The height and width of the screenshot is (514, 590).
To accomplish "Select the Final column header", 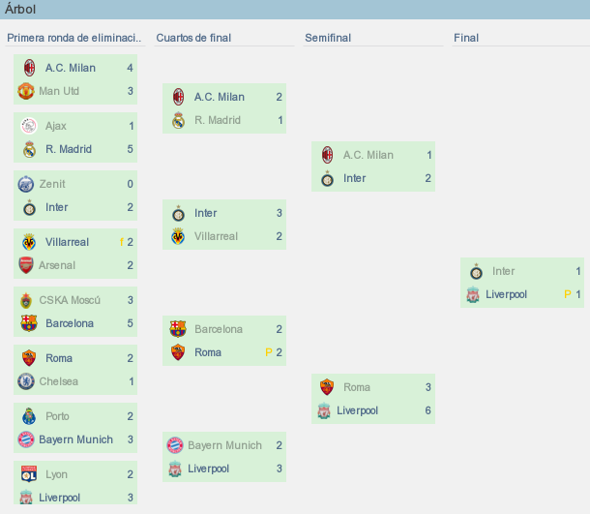I will coord(466,38).
